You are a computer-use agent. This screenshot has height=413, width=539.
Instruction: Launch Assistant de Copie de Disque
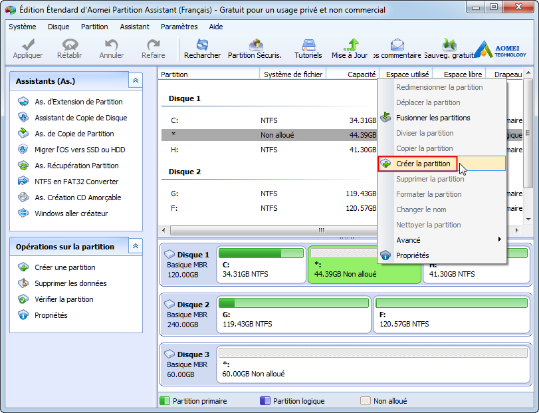81,118
